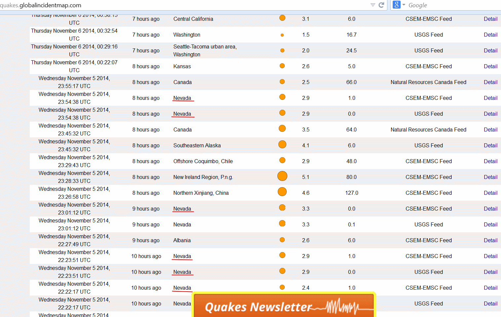Open Detail link for Central California quake
The height and width of the screenshot is (317, 501).
coord(490,19)
